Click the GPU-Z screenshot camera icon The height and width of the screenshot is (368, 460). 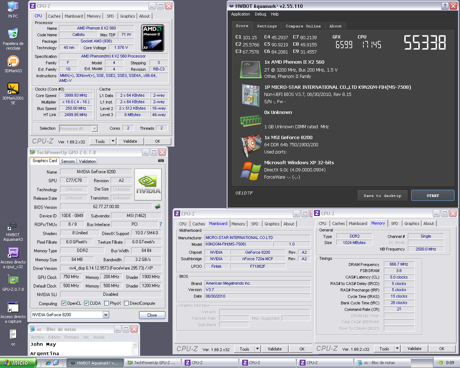coord(161,161)
